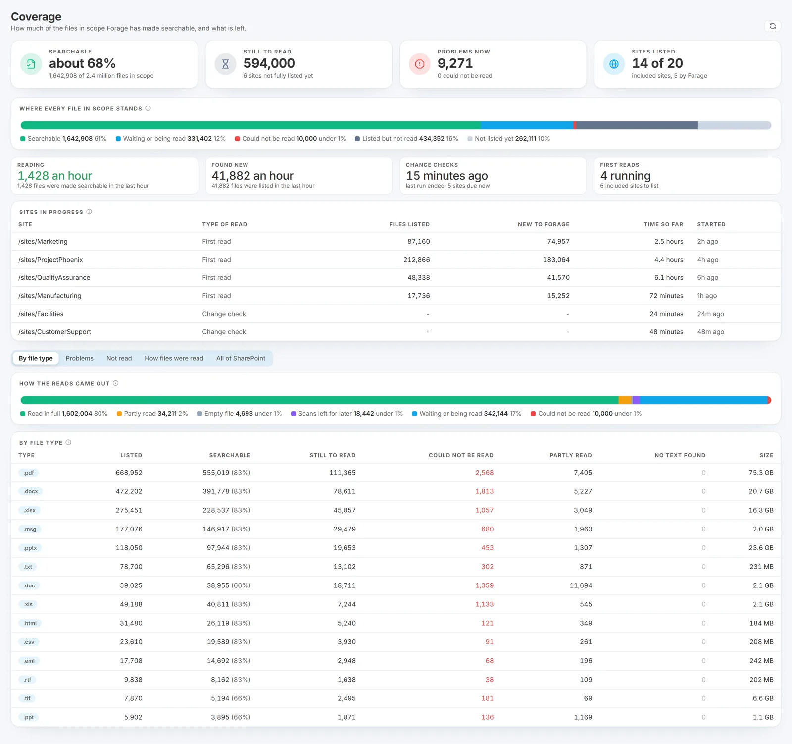792x744 pixels.
Task: Open info icon beside Where Every File Stands
Action: 148,108
